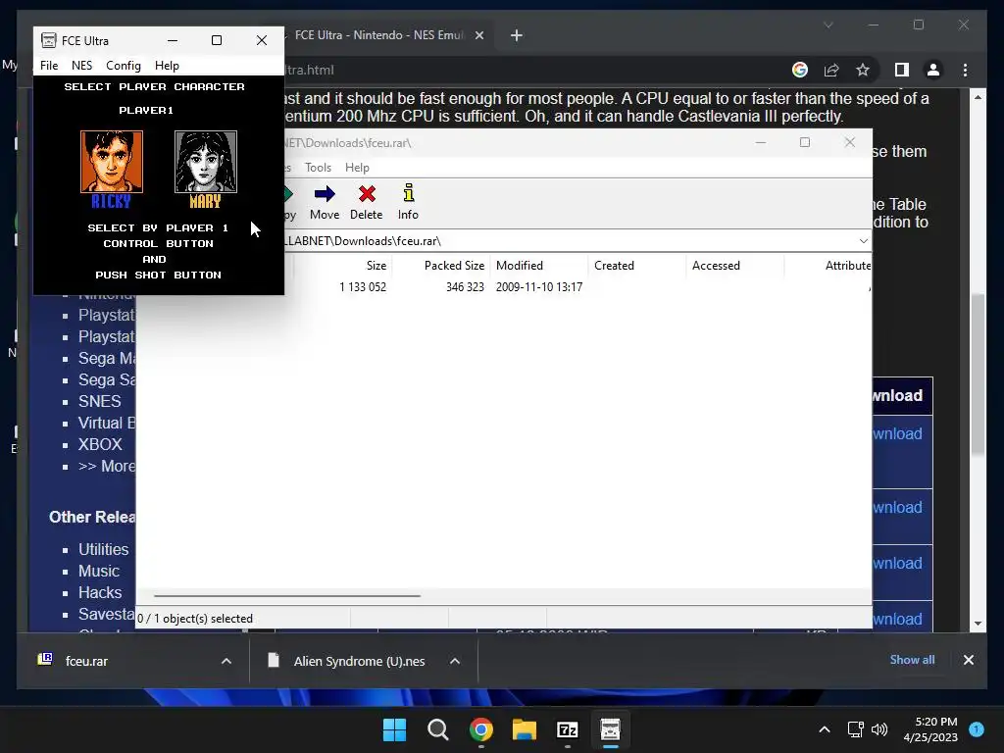Click the 7-Zip horizontal scrollbar
This screenshot has width=1004, height=753.
[287, 595]
